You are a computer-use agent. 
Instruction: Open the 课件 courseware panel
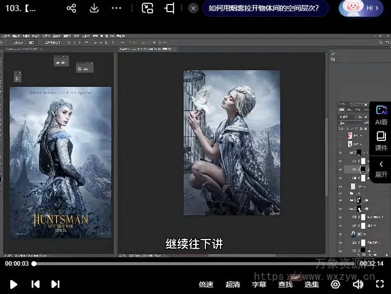pyautogui.click(x=381, y=141)
